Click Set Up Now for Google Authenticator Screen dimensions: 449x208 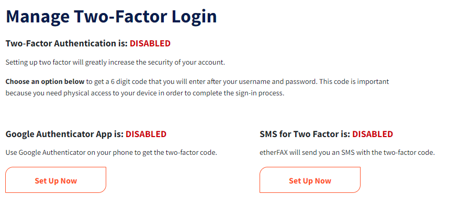[x=56, y=180]
